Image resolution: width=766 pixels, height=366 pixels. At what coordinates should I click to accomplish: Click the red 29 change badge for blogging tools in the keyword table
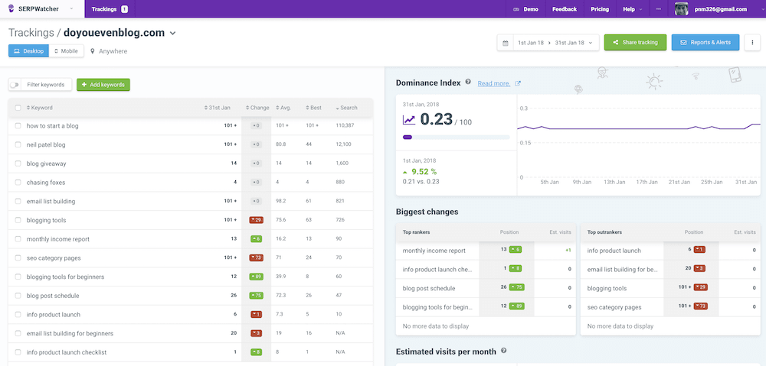tap(257, 220)
